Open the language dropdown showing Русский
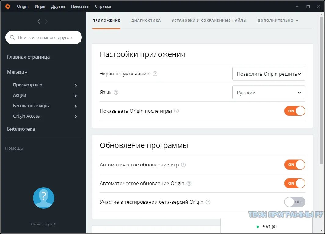Screen dimensions: 325x234 (x=269, y=92)
